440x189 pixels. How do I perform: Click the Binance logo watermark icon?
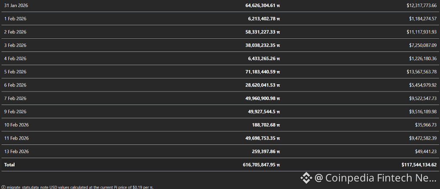point(306,177)
